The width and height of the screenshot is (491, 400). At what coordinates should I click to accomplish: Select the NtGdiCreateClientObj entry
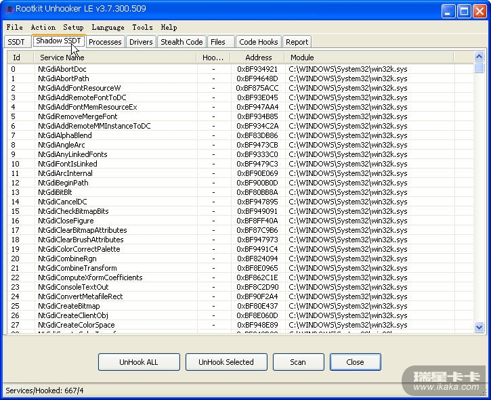[x=240, y=315]
